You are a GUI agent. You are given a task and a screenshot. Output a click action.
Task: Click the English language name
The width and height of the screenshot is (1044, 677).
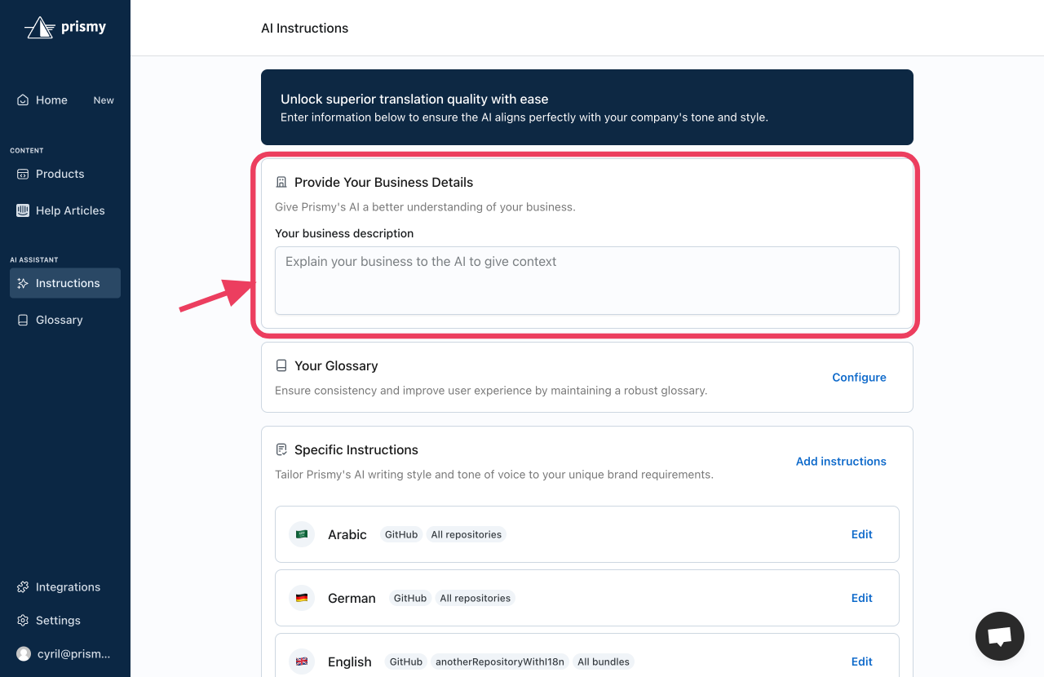click(x=350, y=662)
